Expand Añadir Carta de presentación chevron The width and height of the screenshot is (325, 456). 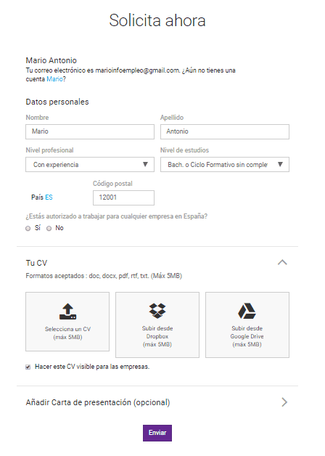click(284, 402)
